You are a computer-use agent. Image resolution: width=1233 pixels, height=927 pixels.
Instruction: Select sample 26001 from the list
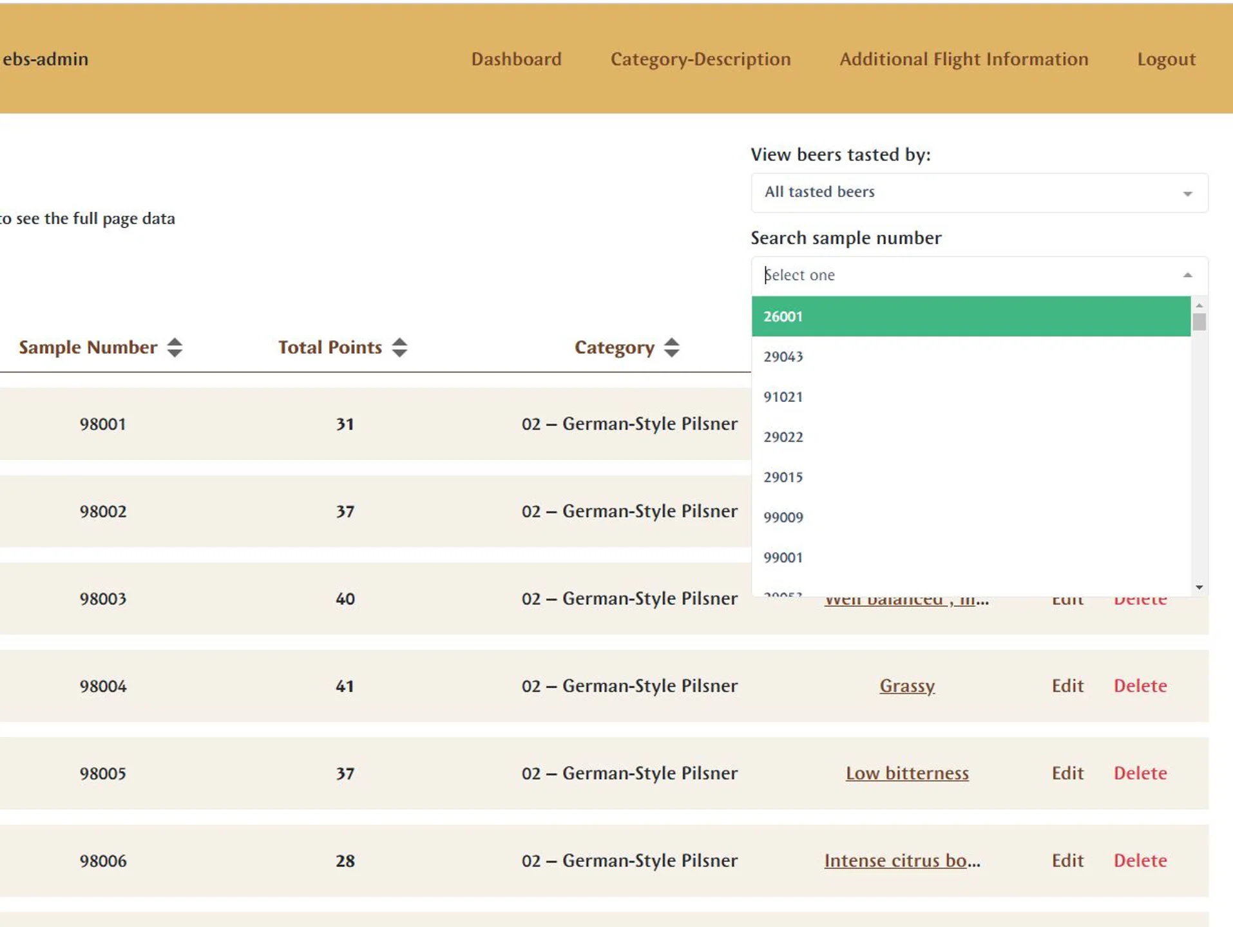pos(971,316)
